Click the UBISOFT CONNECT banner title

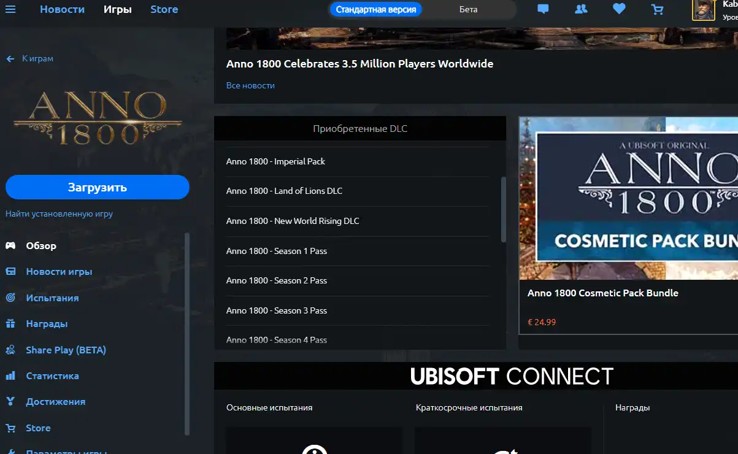tap(512, 376)
